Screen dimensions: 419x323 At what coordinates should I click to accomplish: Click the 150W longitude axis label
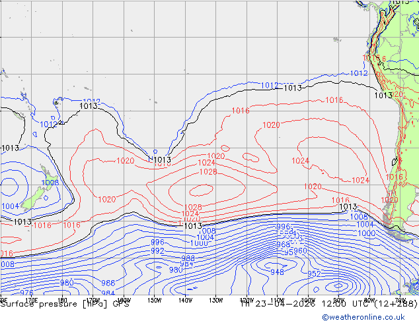click(x=155, y=301)
